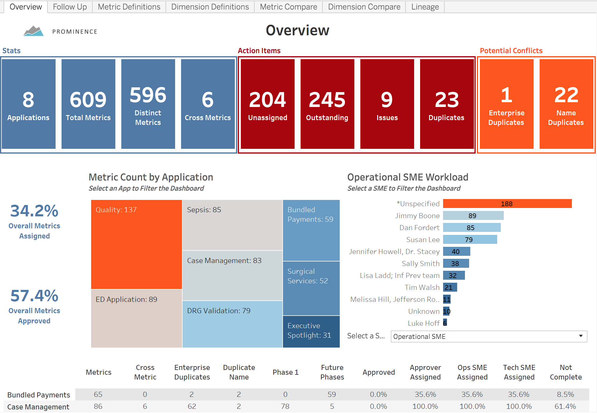
Task: Select the Bundled Payments table row
Action: (39, 395)
